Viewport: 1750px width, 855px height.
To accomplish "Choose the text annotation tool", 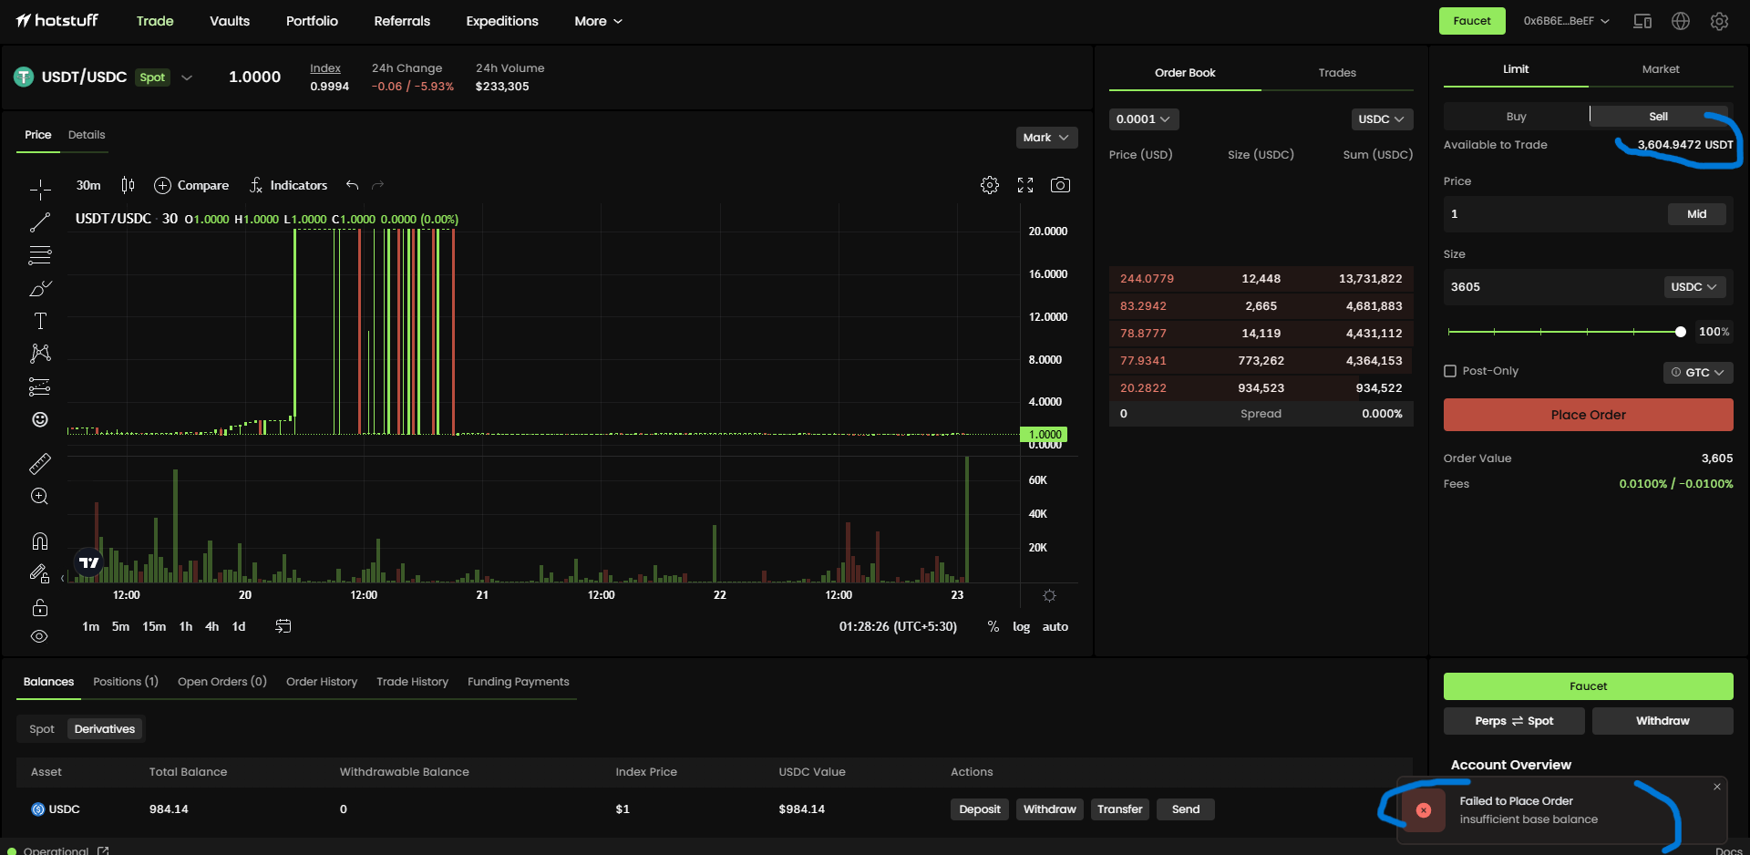I will pos(40,321).
